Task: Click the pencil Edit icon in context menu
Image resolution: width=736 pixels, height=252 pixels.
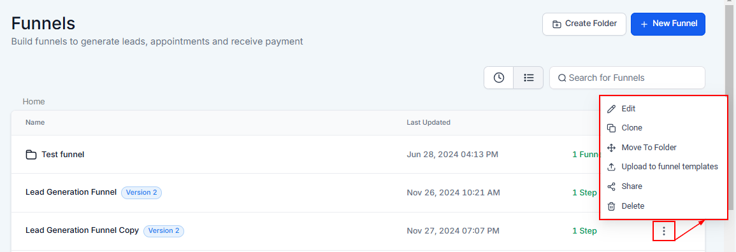Action: click(x=611, y=109)
